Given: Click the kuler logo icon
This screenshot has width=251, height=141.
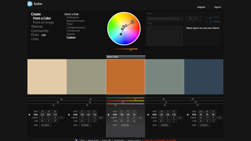Looking at the screenshot, I should pyautogui.click(x=30, y=4).
